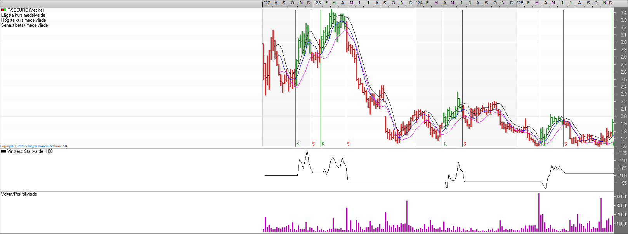Click the '22 year label on time axis

click(267, 3)
